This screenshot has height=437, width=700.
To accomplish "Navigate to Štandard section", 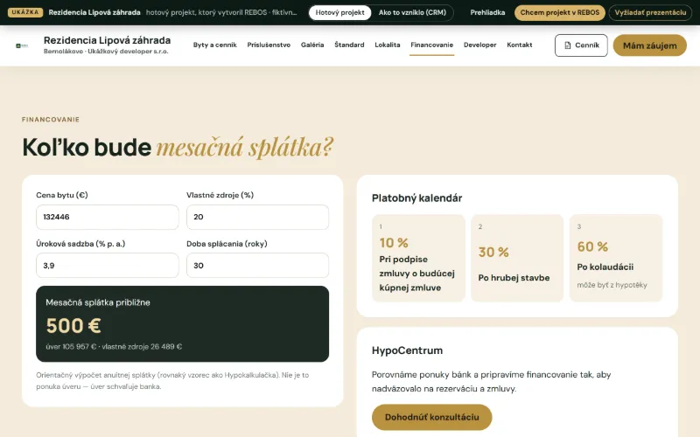I will [x=349, y=45].
